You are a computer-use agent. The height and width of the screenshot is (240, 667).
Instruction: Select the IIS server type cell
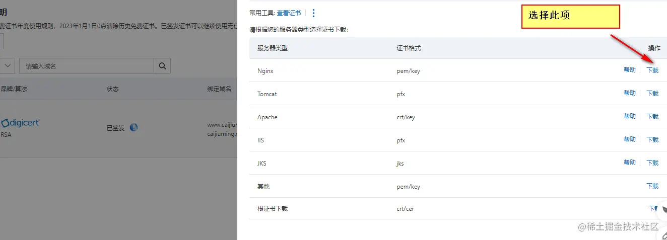260,140
